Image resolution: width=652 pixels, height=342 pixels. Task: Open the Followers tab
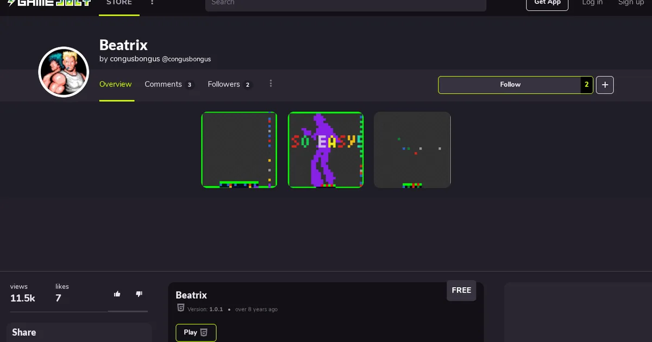(x=229, y=84)
